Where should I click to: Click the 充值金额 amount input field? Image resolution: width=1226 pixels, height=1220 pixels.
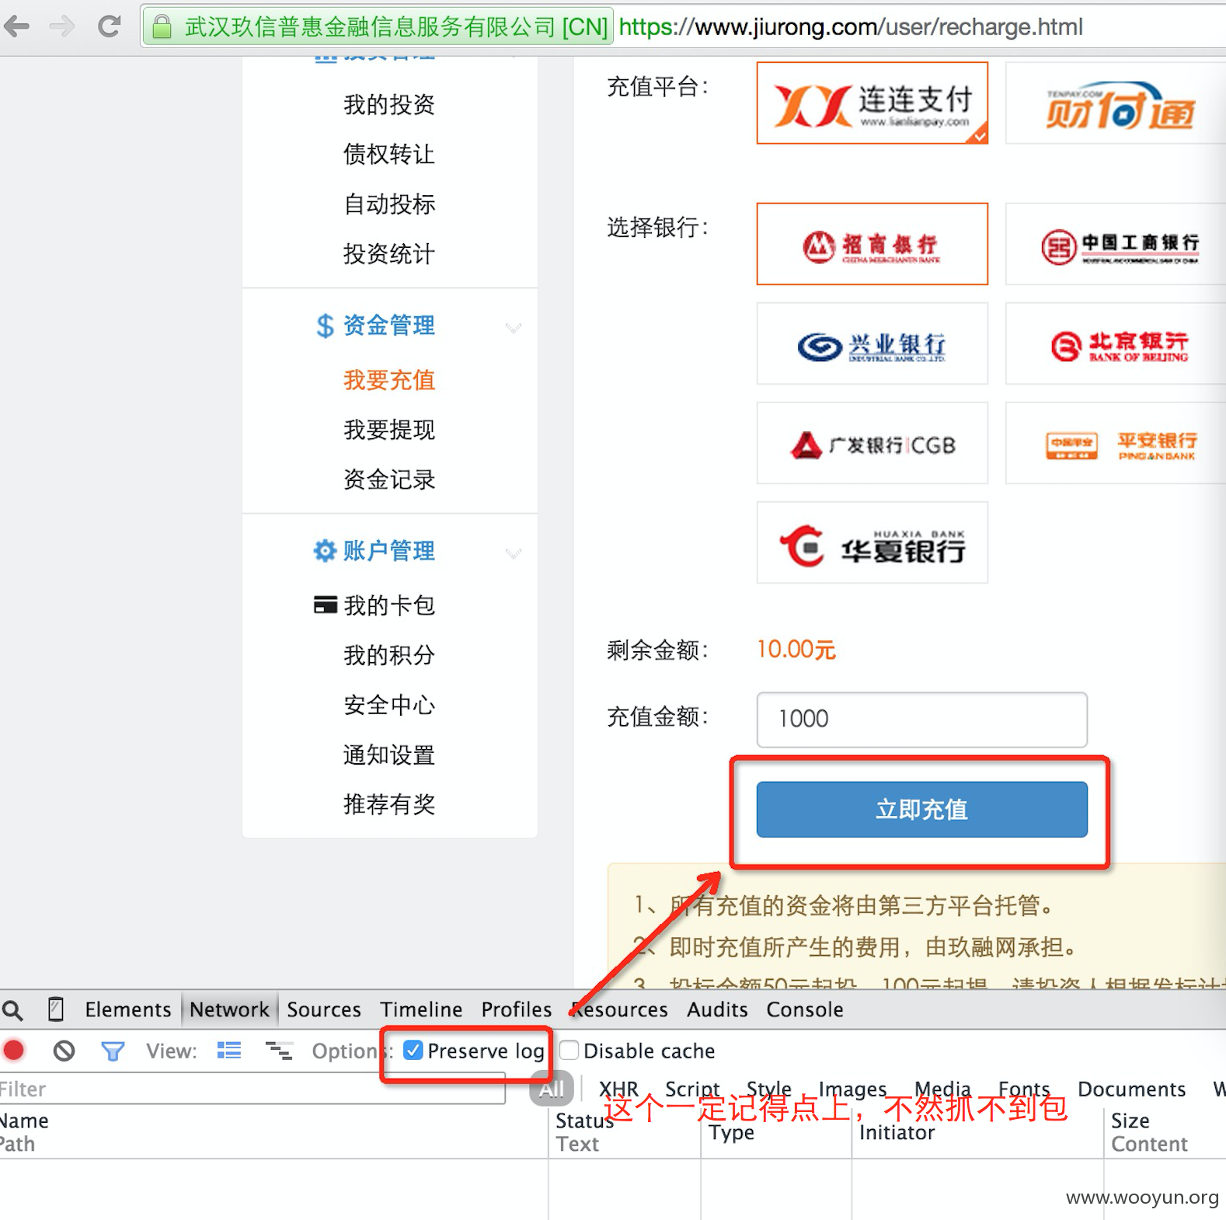(921, 720)
